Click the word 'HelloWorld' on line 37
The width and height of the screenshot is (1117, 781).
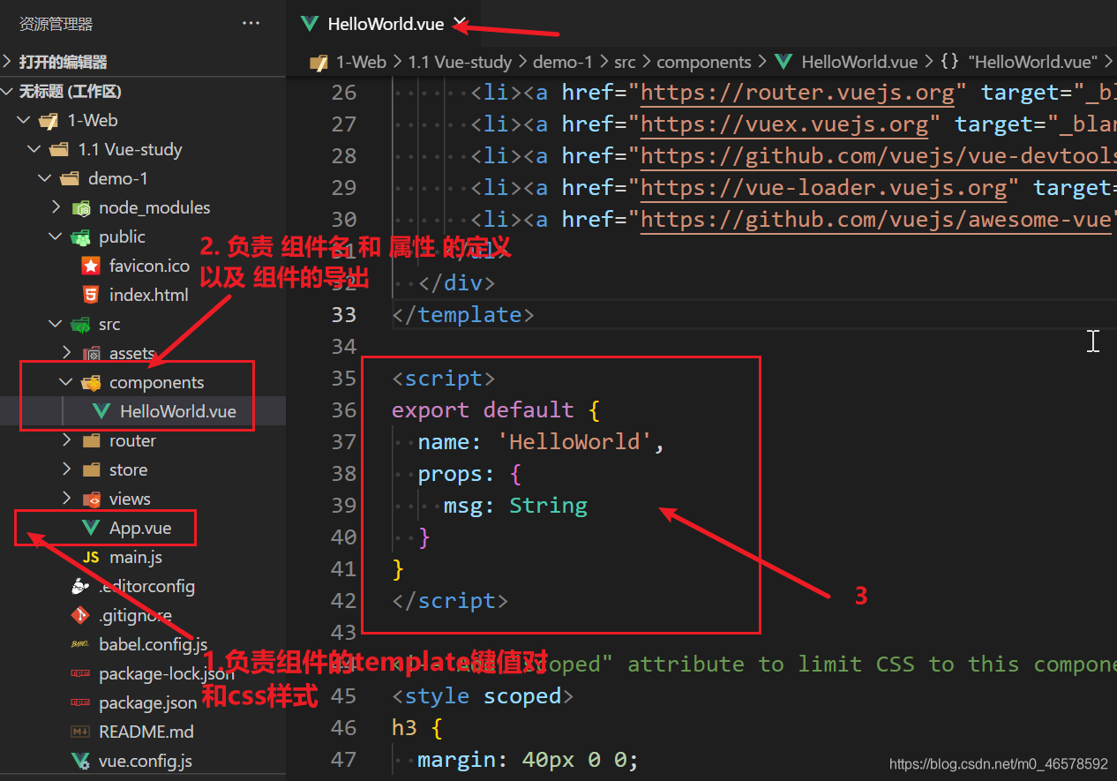point(573,442)
